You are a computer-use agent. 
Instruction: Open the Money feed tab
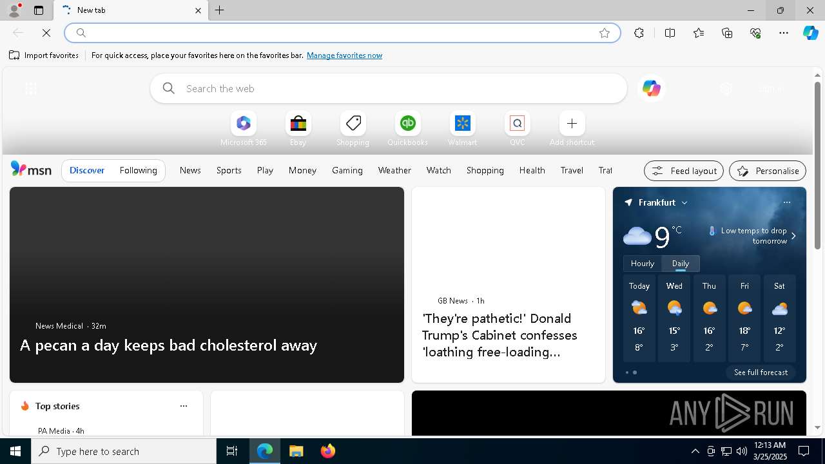tap(302, 170)
